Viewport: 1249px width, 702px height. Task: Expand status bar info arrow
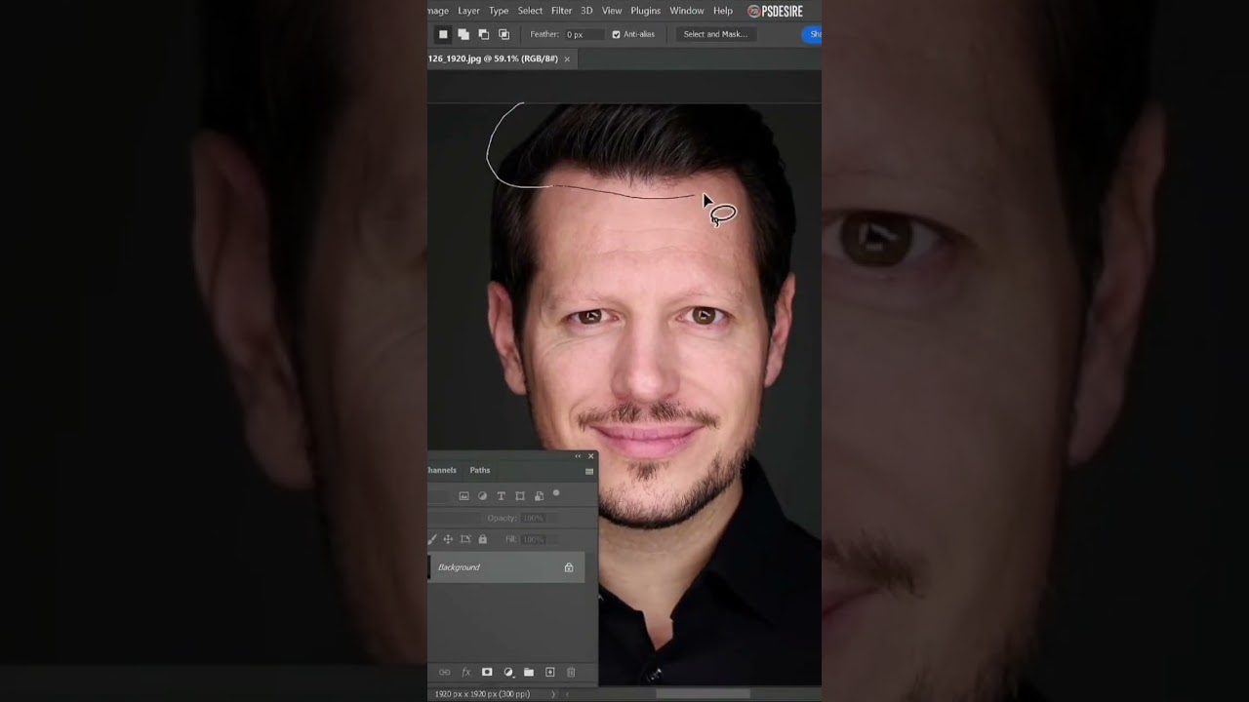(553, 694)
